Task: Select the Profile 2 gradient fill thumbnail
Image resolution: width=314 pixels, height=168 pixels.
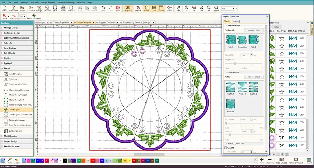Action: tap(242, 88)
